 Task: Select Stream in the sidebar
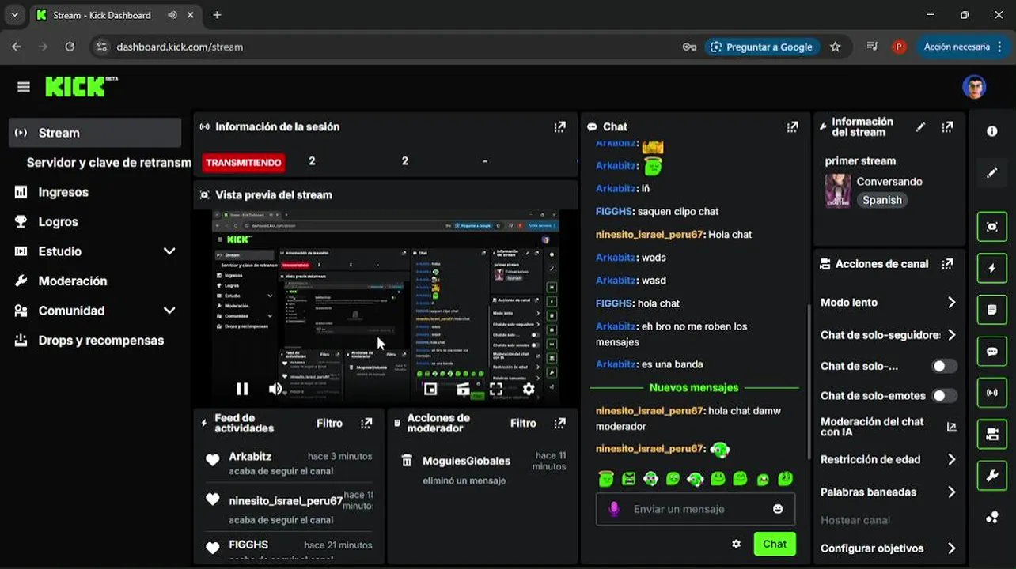coord(95,133)
